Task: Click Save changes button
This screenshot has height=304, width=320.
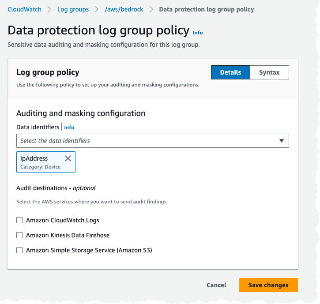Action: 268,285
